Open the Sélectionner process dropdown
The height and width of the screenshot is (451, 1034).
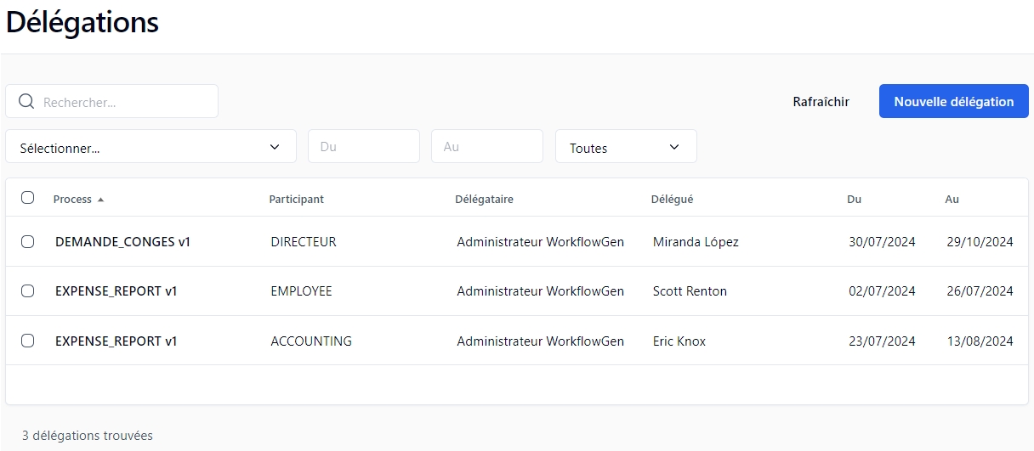point(151,147)
